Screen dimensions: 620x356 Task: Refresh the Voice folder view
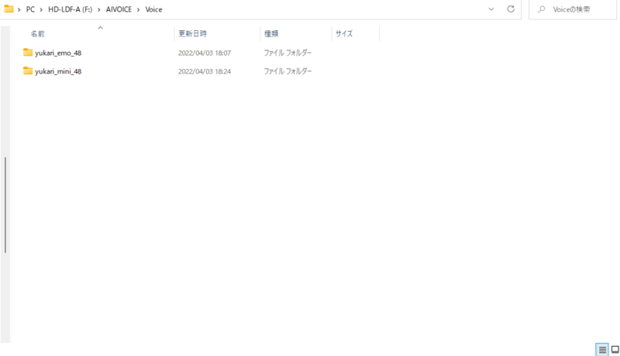(x=511, y=9)
